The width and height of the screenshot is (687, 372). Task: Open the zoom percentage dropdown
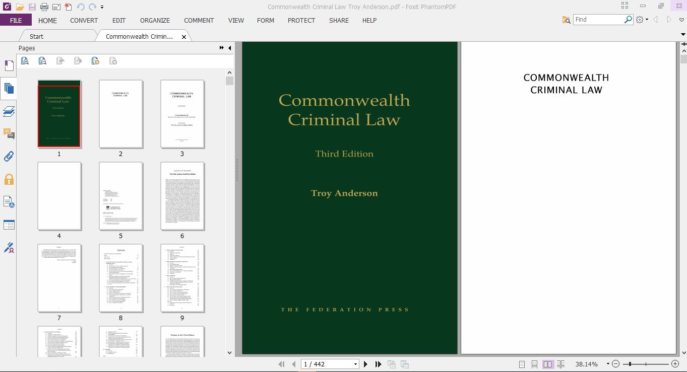pyautogui.click(x=608, y=364)
